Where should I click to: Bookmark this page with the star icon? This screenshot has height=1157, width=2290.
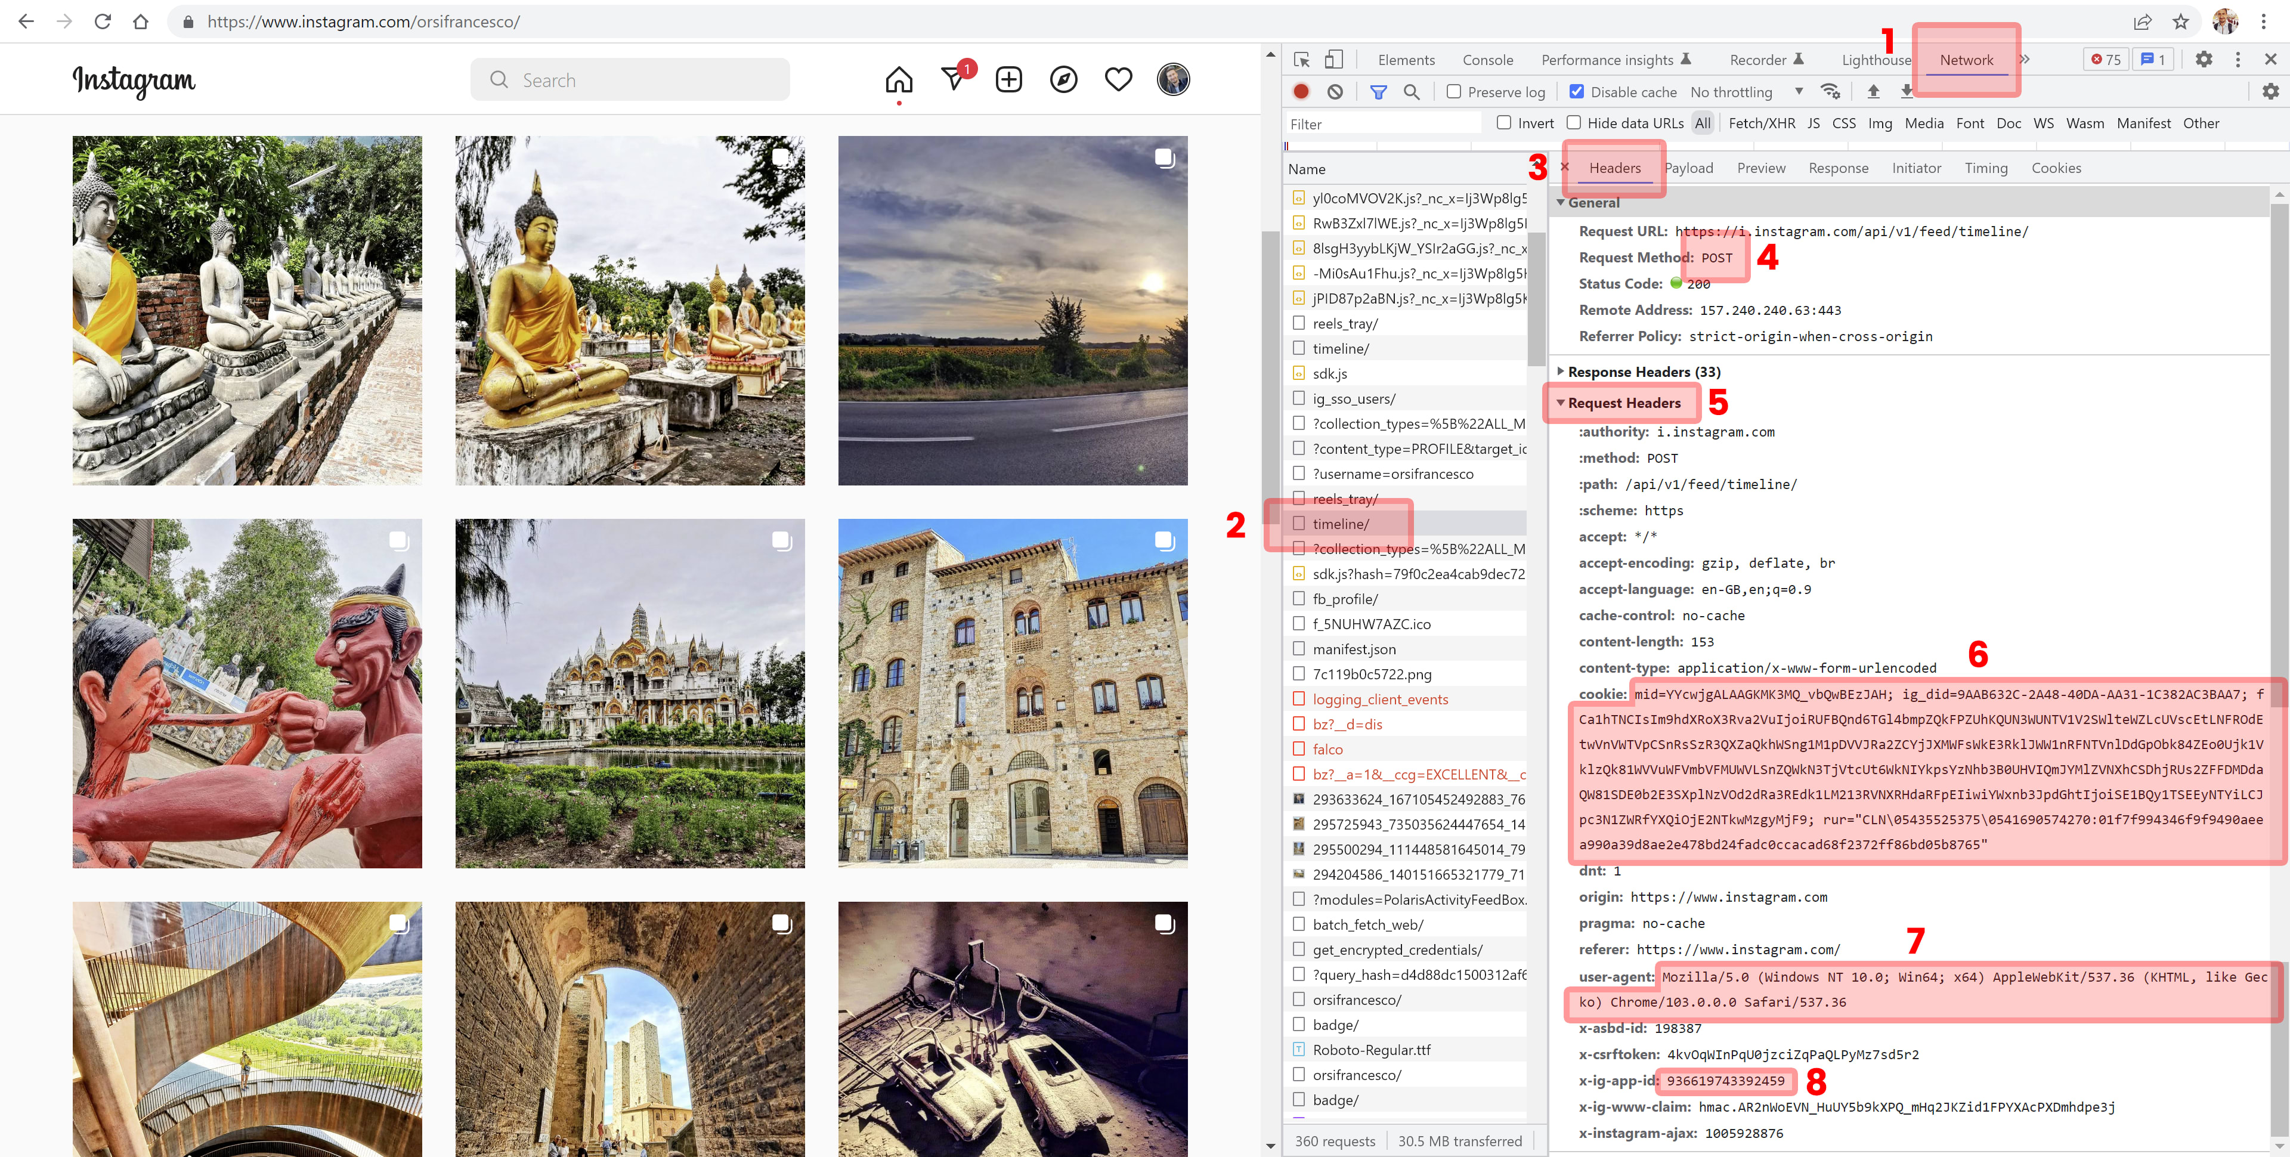(x=2180, y=21)
